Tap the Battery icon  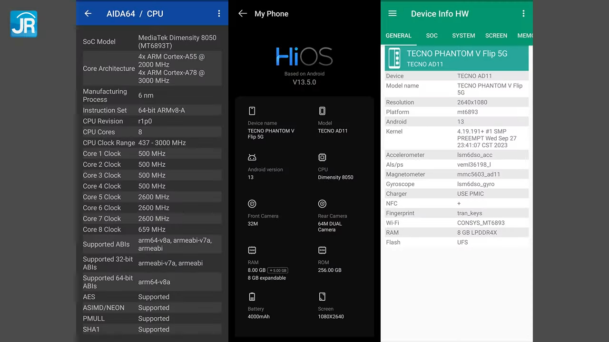click(252, 297)
